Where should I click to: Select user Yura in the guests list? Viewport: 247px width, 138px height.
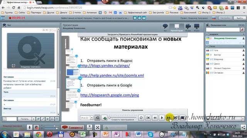click(x=225, y=50)
